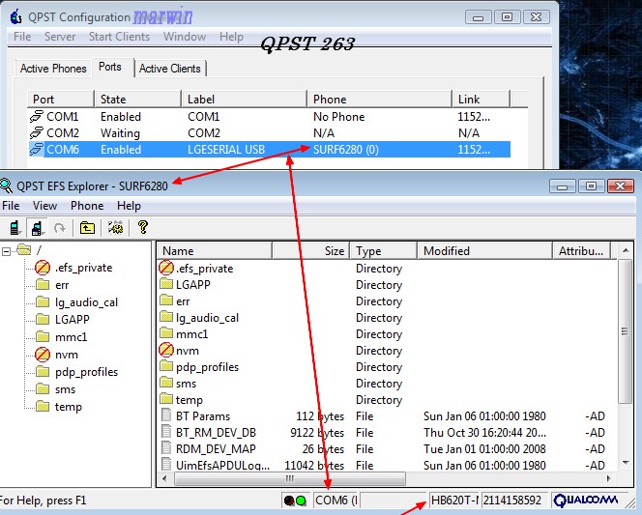
Task: Click the scroll up arrow of file list
Action: pyautogui.click(x=626, y=250)
